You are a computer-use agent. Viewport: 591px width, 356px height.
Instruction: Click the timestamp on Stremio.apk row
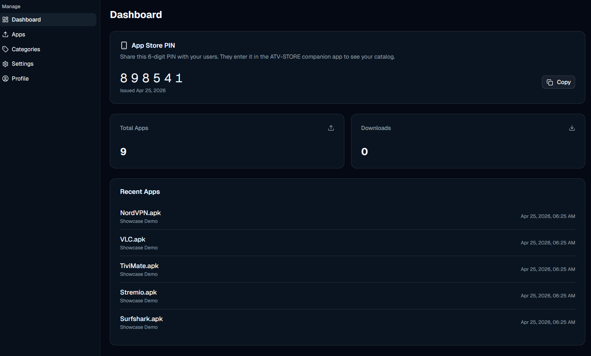coord(548,296)
